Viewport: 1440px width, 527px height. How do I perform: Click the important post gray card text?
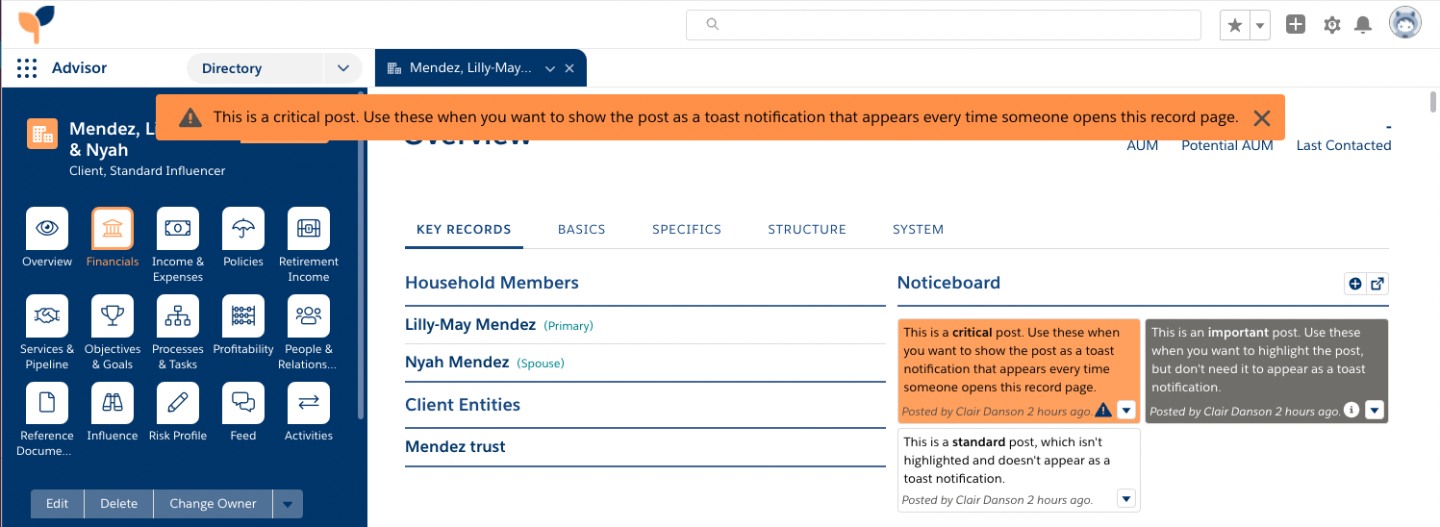click(x=1258, y=360)
